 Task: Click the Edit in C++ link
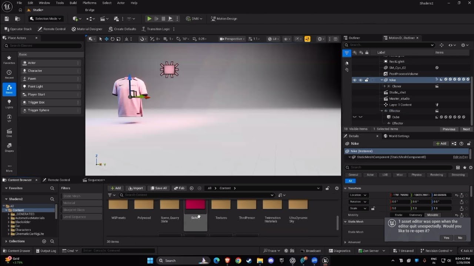click(460, 157)
